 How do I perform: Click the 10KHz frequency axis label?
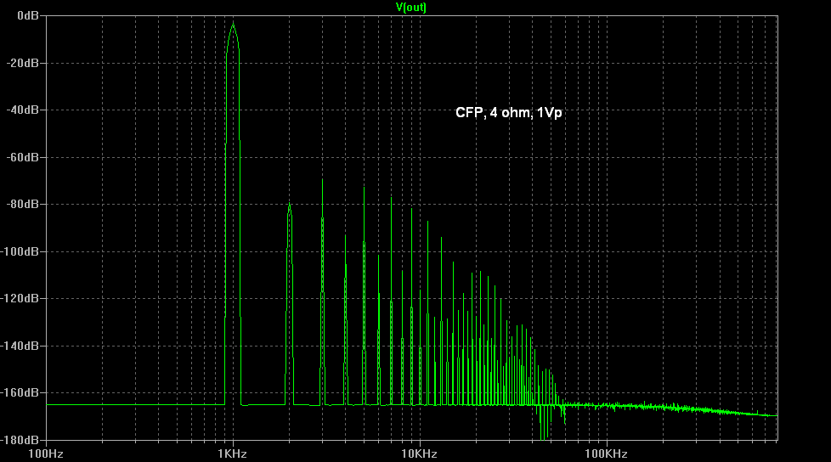[419, 454]
